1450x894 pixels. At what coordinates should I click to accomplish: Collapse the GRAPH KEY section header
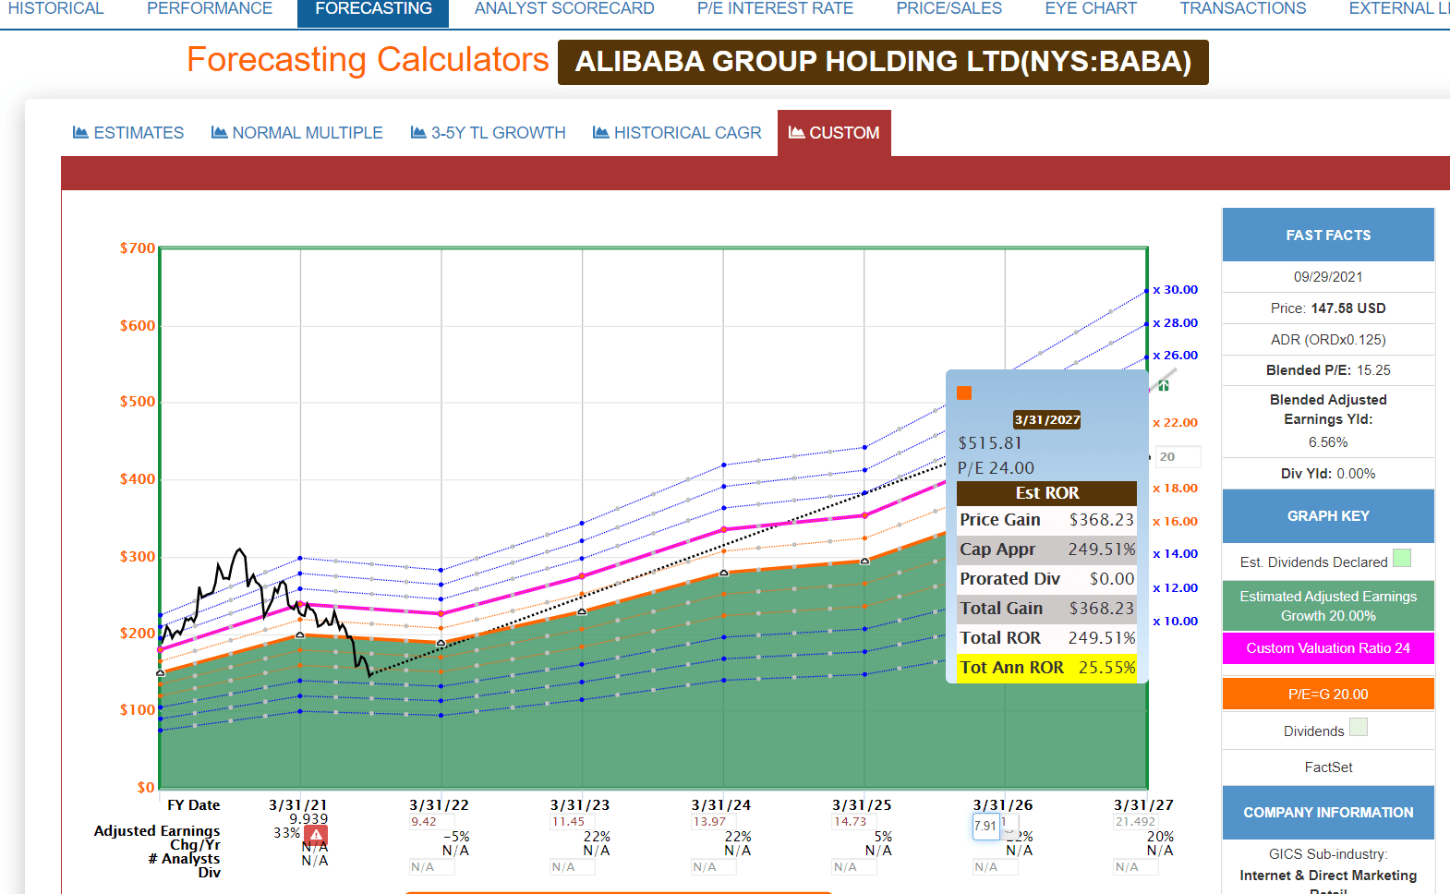1328,516
